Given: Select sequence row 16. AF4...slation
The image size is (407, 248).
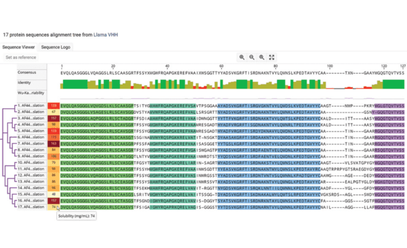Looking at the screenshot, I should pos(31,201).
